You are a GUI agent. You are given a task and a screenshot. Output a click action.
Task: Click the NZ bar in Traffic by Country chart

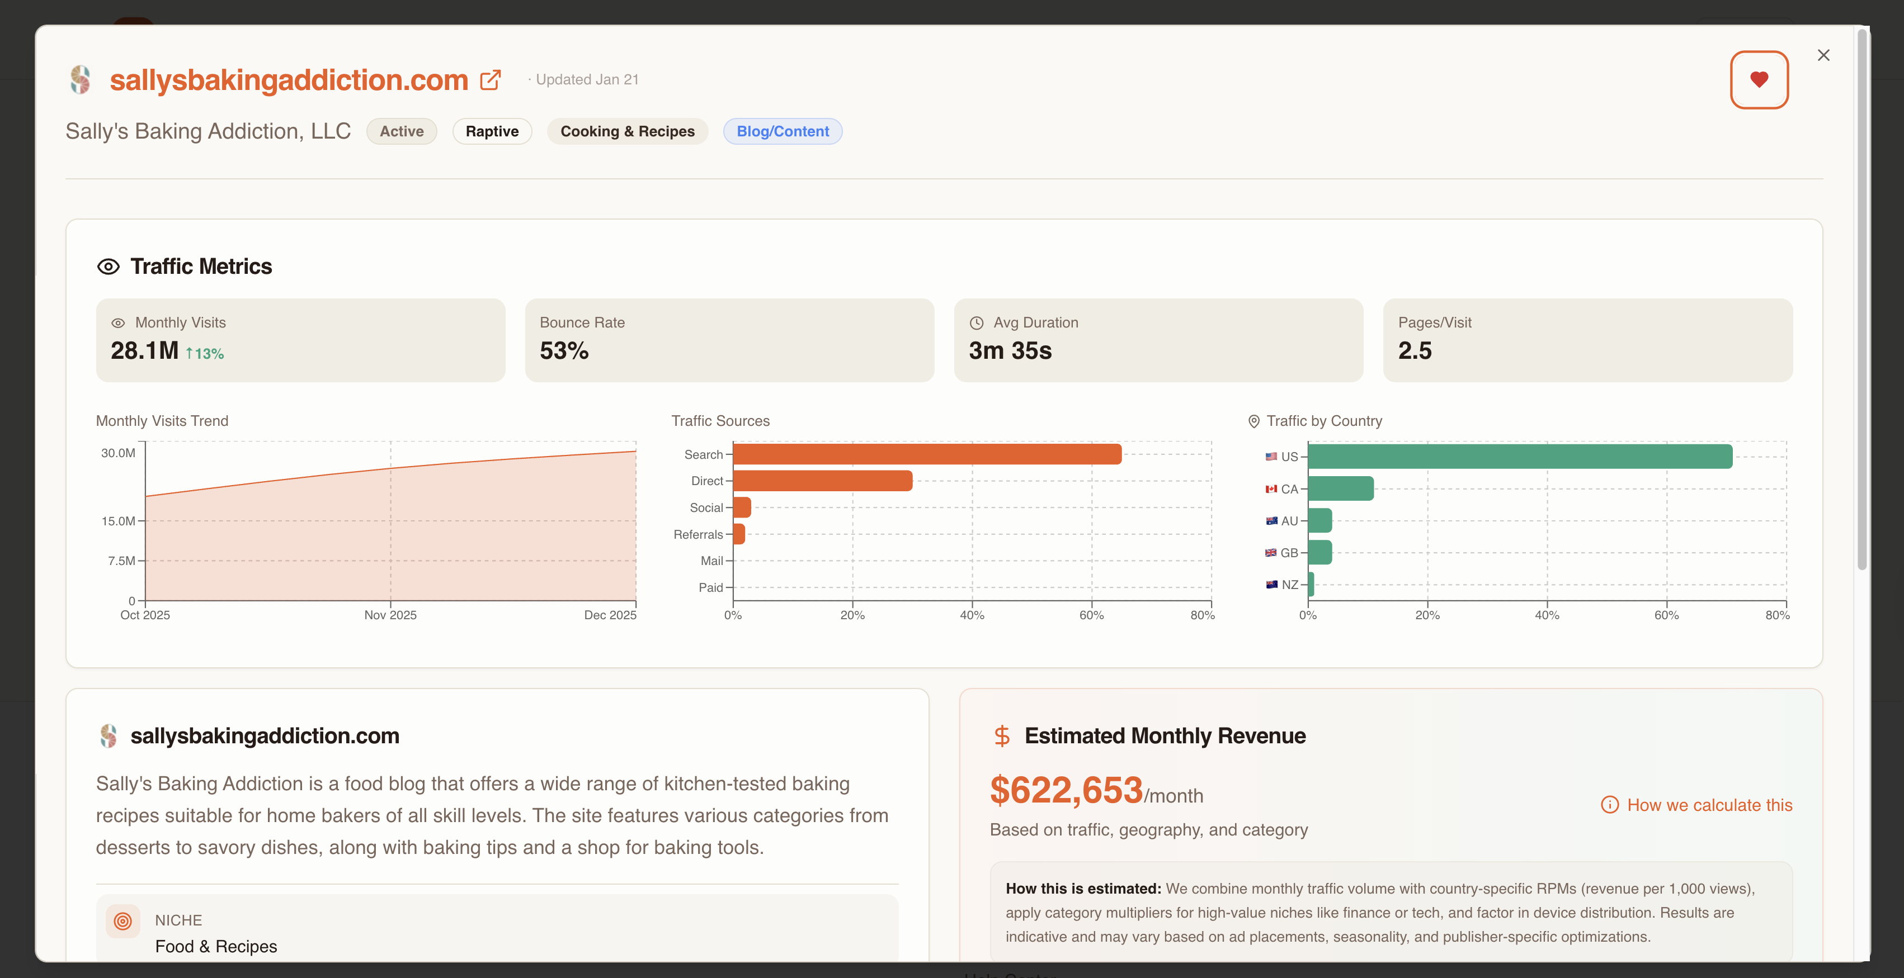coord(1311,585)
